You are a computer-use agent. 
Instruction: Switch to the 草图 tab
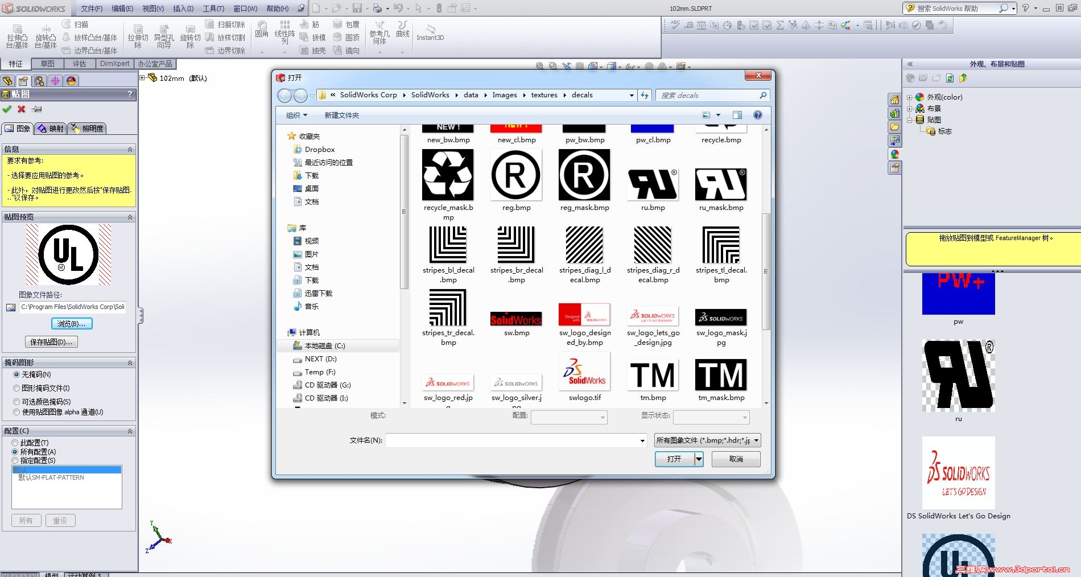[x=47, y=64]
